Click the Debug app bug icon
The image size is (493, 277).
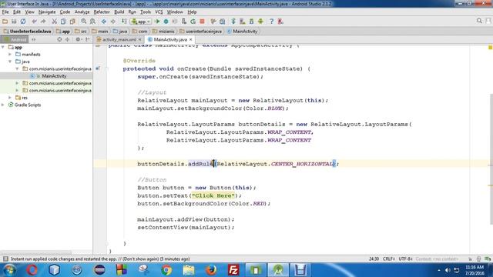(x=166, y=22)
